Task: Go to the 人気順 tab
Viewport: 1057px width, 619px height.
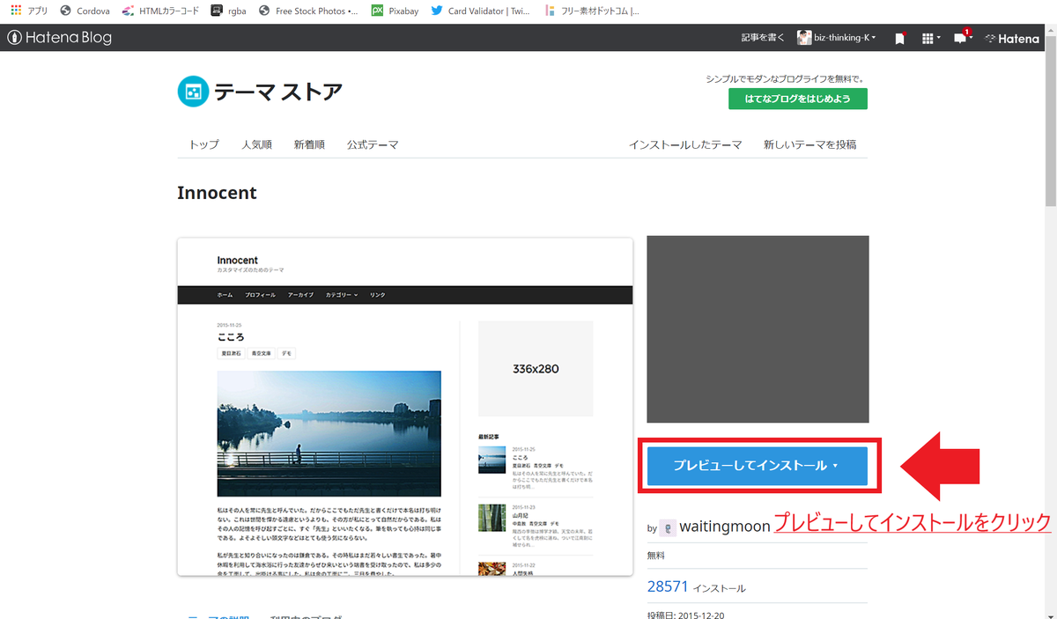Action: pos(256,144)
